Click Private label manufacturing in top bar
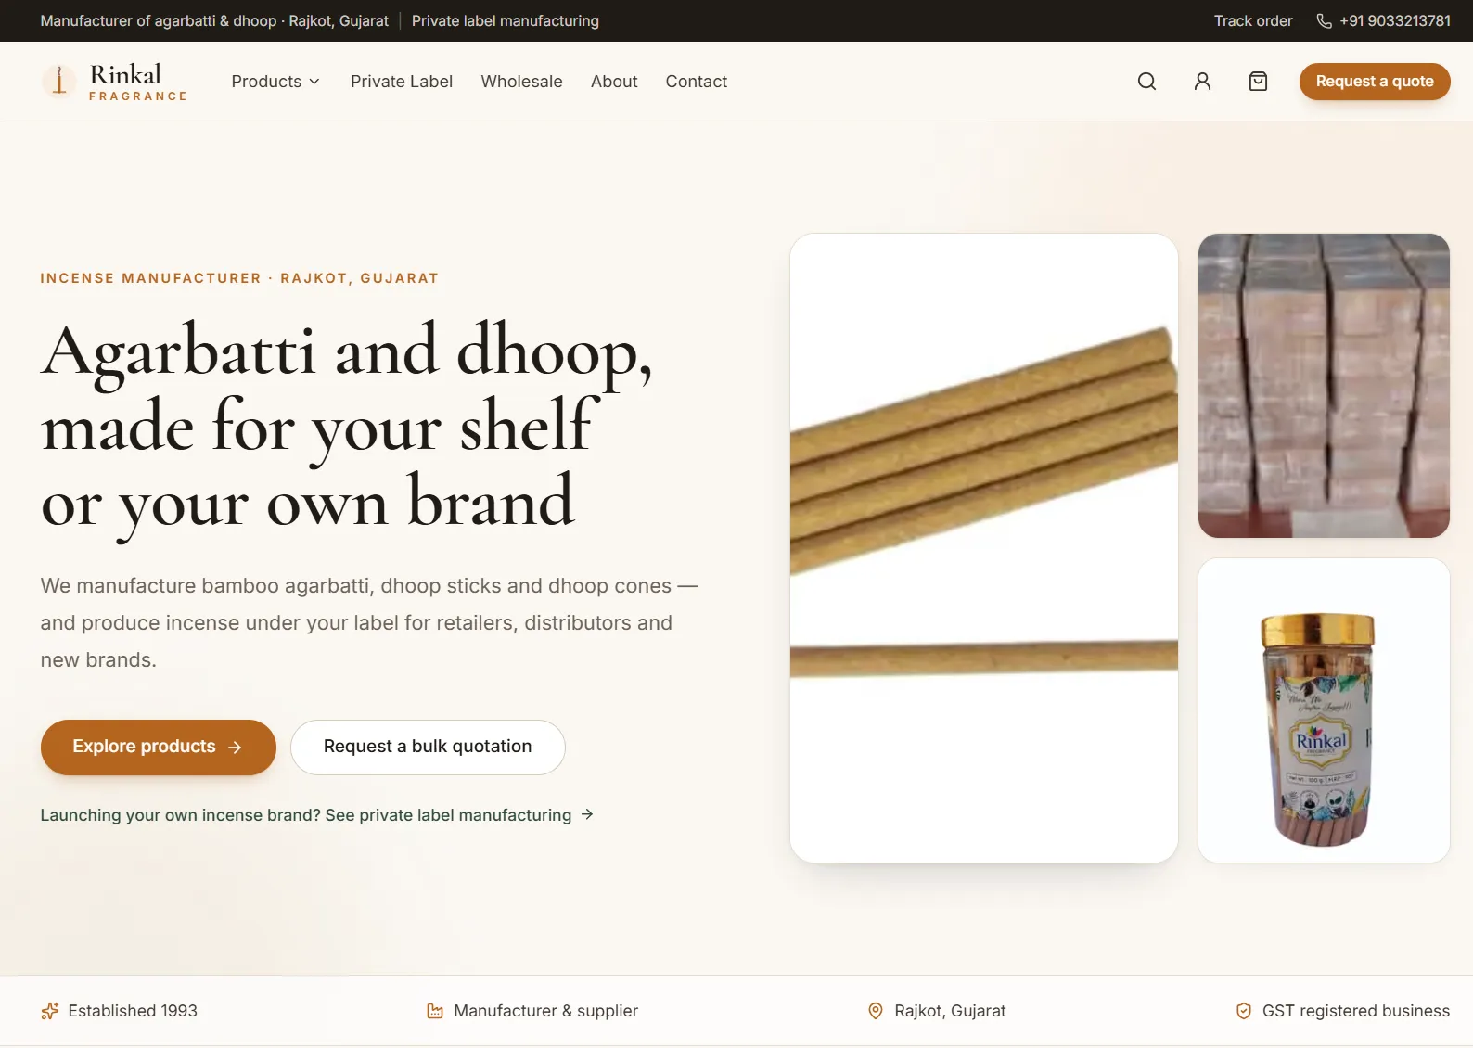Image resolution: width=1473 pixels, height=1048 pixels. coord(506,21)
